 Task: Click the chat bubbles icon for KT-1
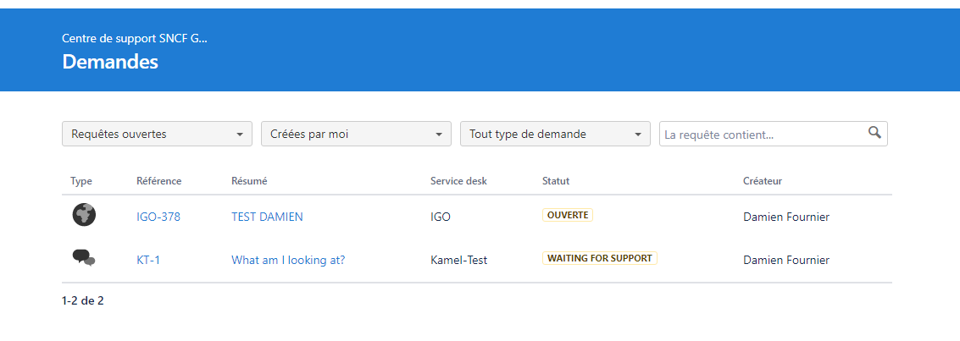(x=84, y=258)
